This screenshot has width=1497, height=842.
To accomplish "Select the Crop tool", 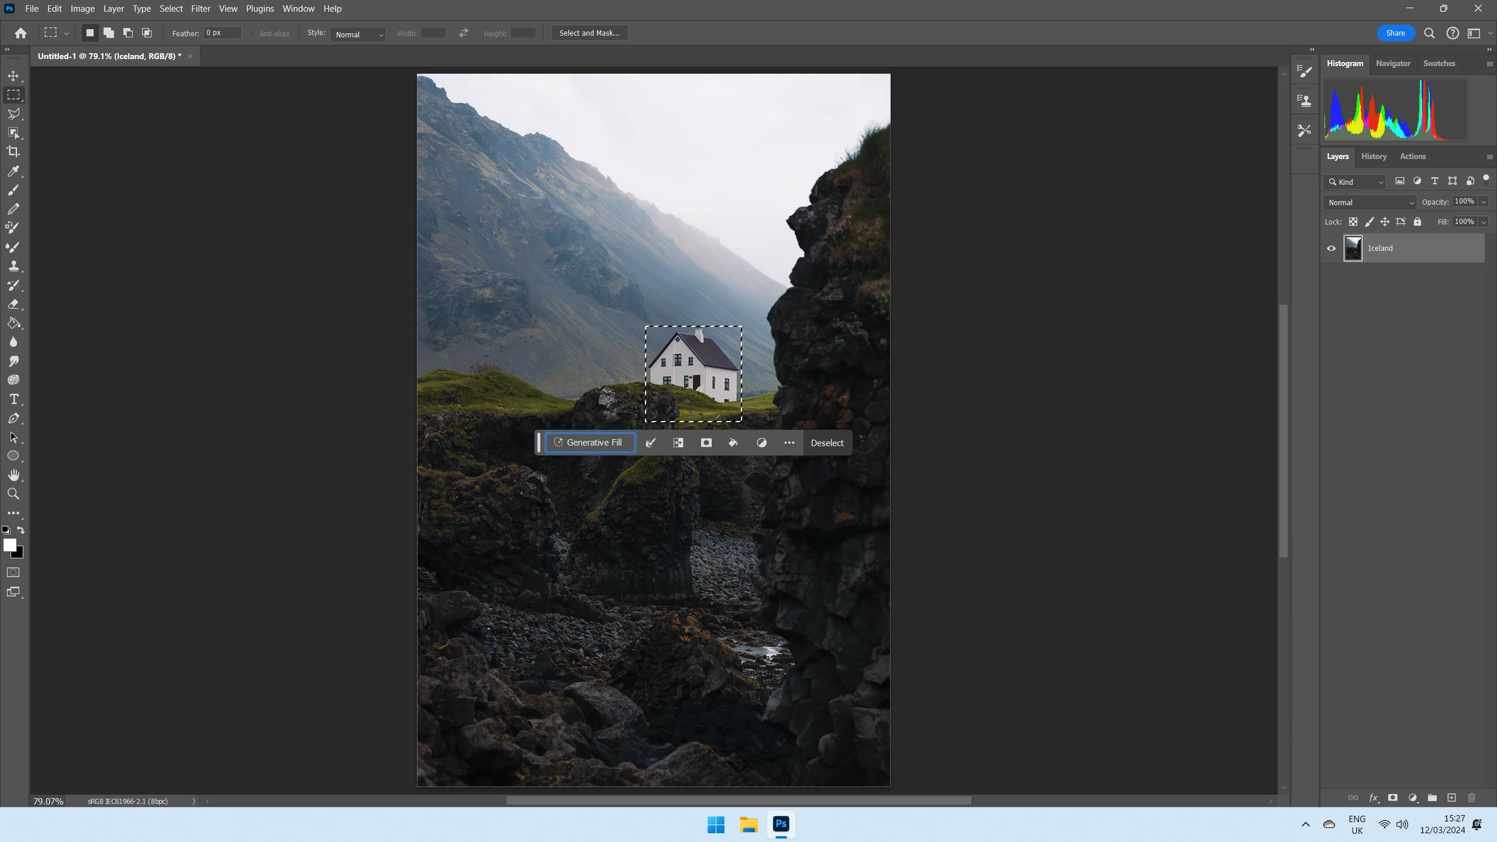I will click(13, 151).
